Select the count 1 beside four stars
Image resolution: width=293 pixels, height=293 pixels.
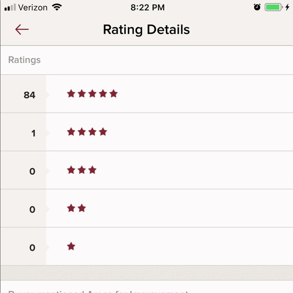(33, 133)
